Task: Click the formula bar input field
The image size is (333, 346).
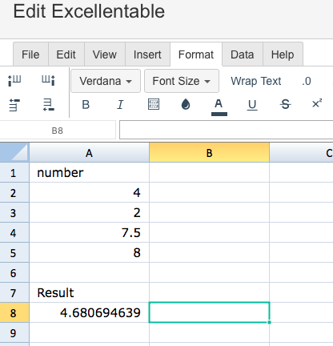Action: click(226, 130)
